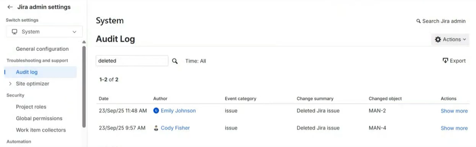Image resolution: width=476 pixels, height=147 pixels.
Task: Click the Switch settings label
Action: click(22, 20)
